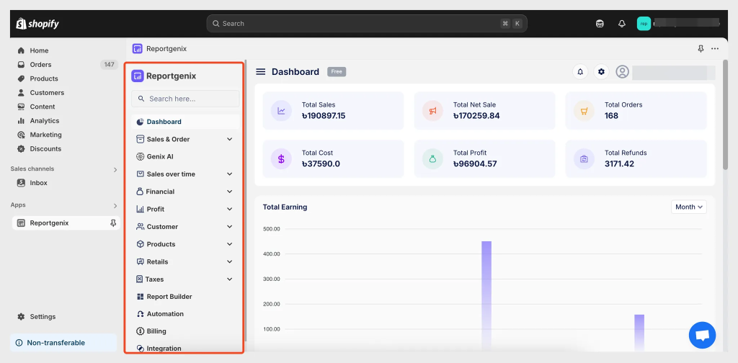
Task: Click the Shopify top search bar
Action: [x=367, y=24]
